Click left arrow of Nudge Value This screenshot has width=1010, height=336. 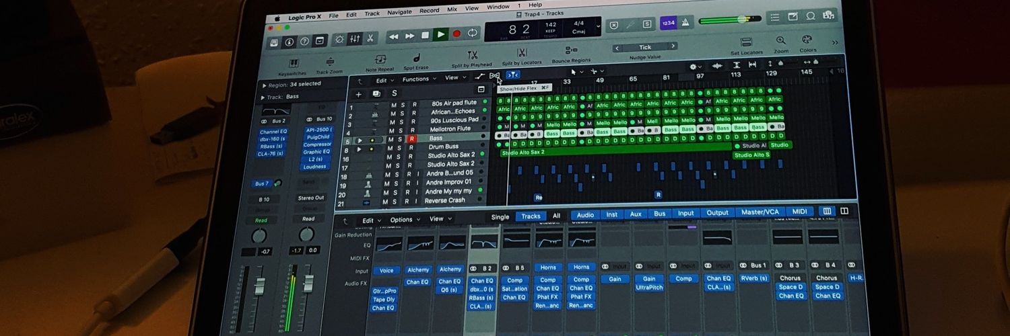(617, 48)
